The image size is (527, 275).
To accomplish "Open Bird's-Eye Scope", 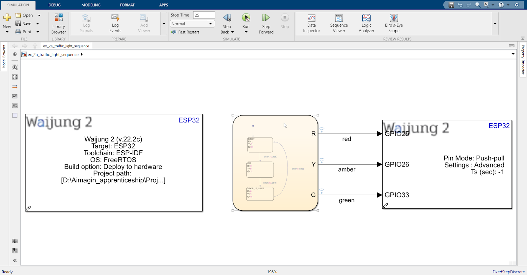I will (394, 23).
